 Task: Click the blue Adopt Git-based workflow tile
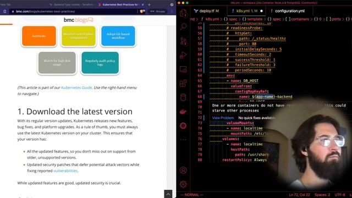coord(118,36)
